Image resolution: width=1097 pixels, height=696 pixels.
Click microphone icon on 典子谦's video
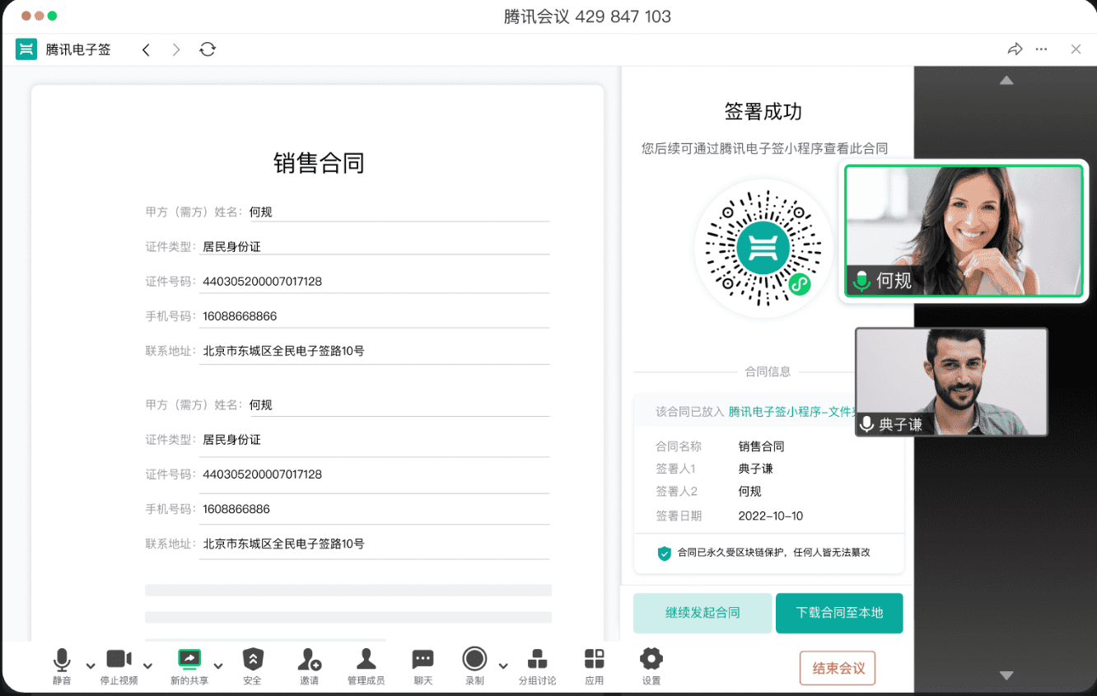[x=866, y=424]
